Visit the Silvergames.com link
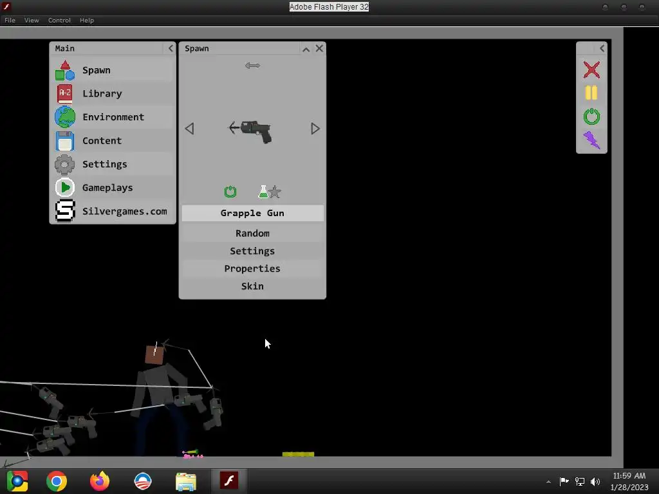 coord(125,211)
